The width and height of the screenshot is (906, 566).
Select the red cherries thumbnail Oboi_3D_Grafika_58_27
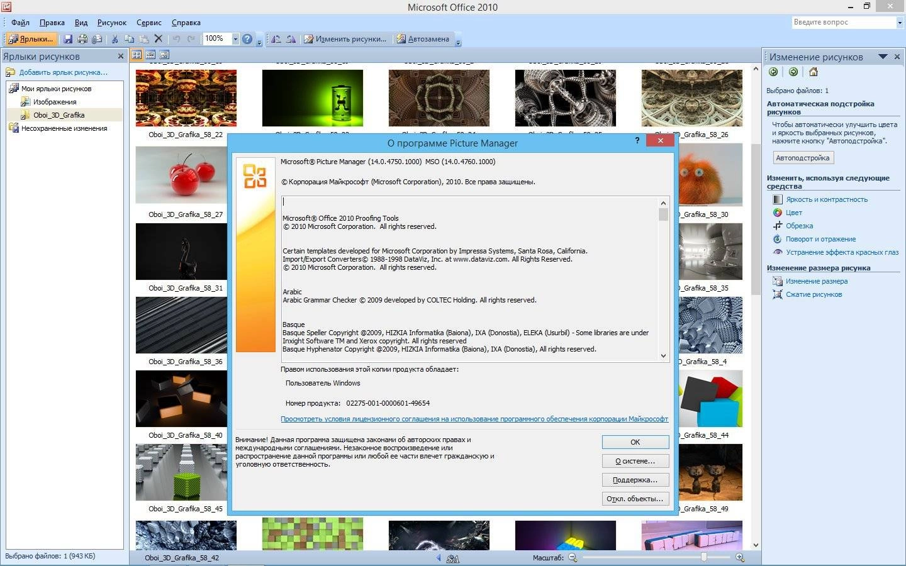coord(181,175)
